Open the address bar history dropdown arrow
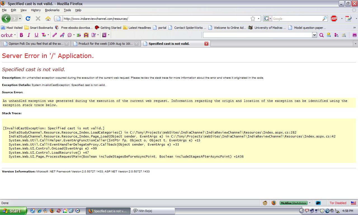The width and height of the screenshot is (358, 215). point(258,18)
